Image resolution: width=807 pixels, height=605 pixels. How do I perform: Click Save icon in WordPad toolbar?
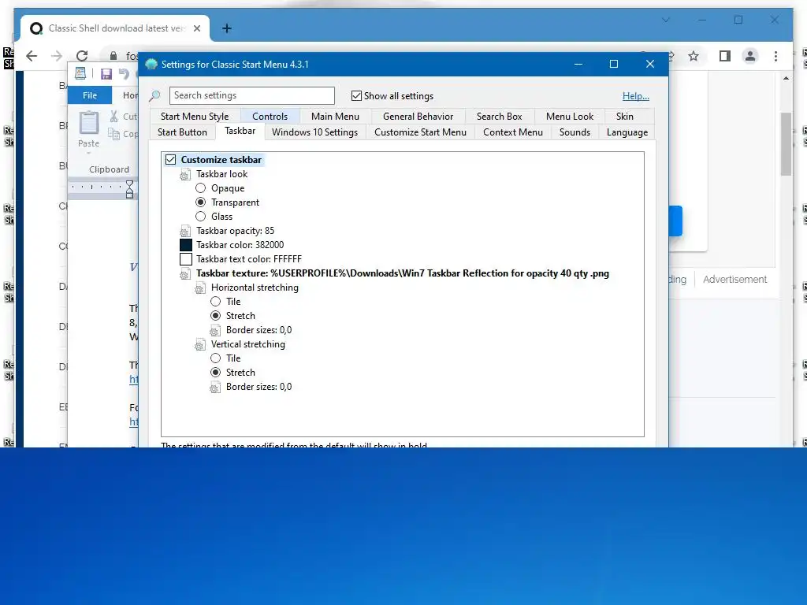pyautogui.click(x=106, y=73)
